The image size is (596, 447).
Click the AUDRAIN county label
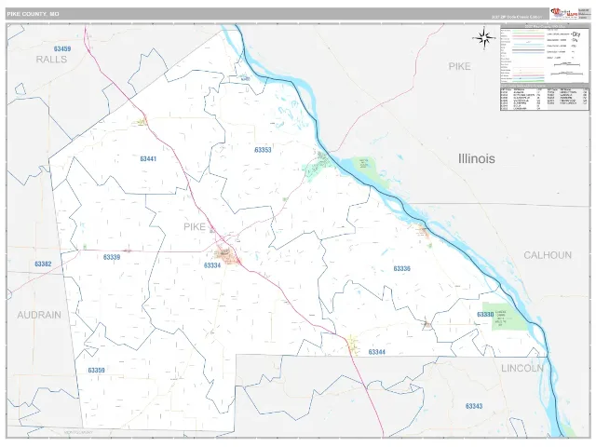(x=39, y=315)
